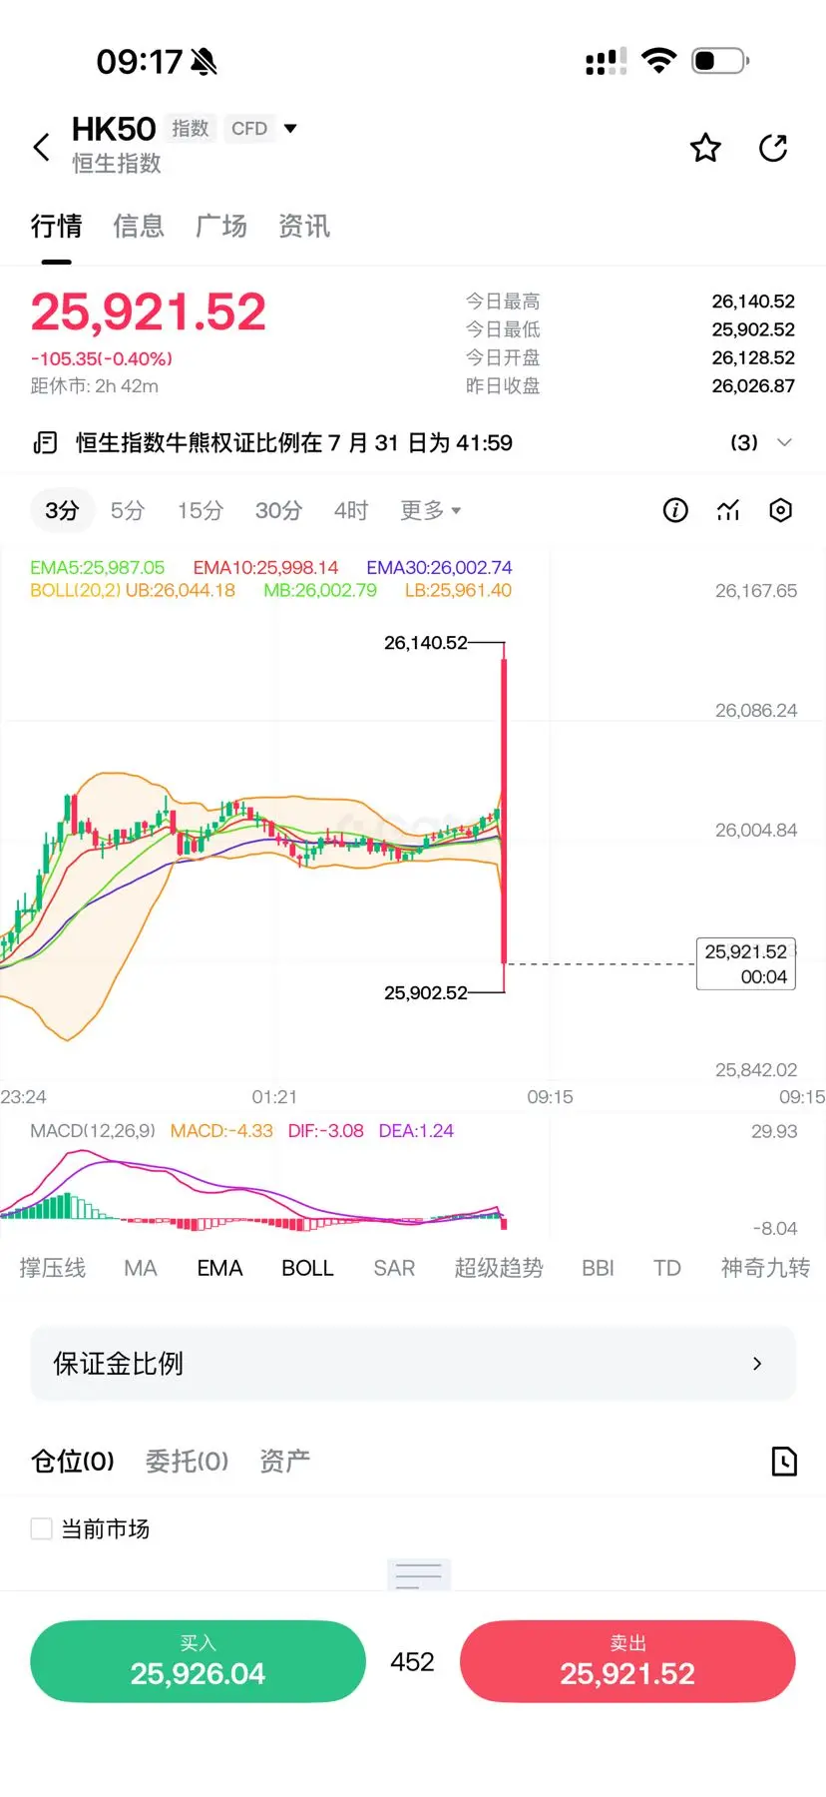The image size is (826, 1797).
Task: Toggle the BOLL indicator
Action: 307,1268
